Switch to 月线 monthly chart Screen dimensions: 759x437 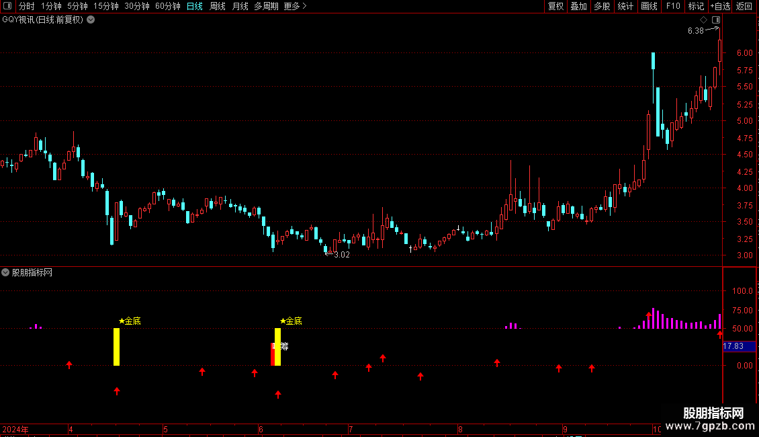click(x=240, y=6)
